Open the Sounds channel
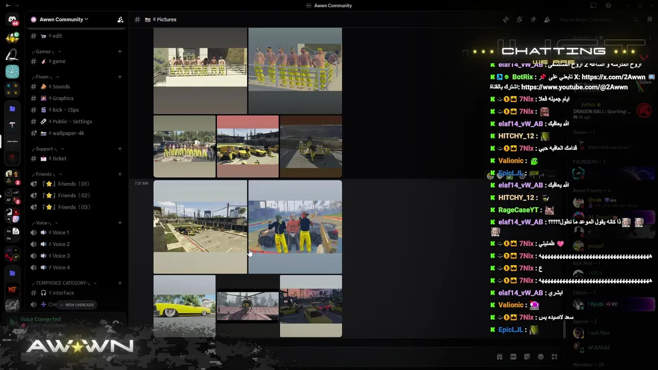The height and width of the screenshot is (370, 658). click(77, 87)
